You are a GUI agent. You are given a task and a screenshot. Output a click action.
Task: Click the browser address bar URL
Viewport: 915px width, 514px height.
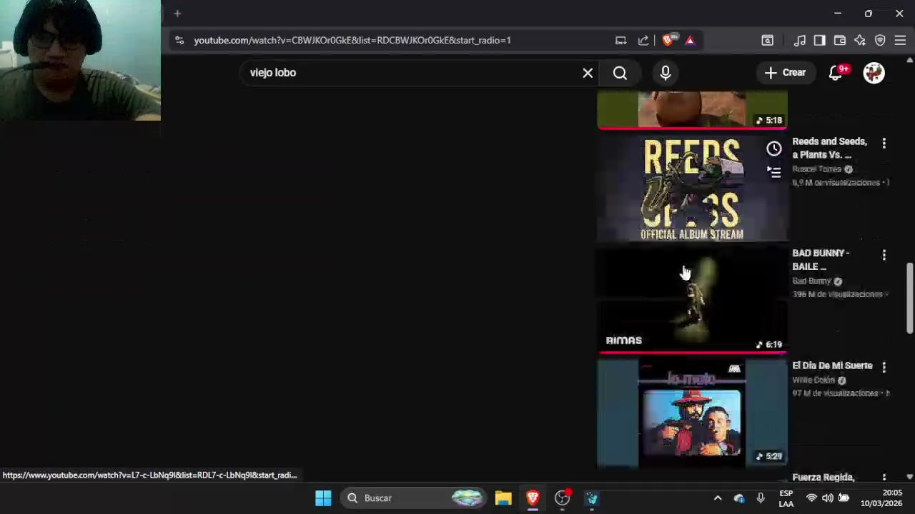[352, 41]
